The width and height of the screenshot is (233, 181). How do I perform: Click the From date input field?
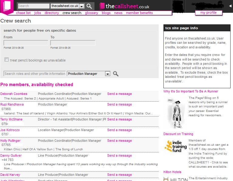(x=26, y=43)
